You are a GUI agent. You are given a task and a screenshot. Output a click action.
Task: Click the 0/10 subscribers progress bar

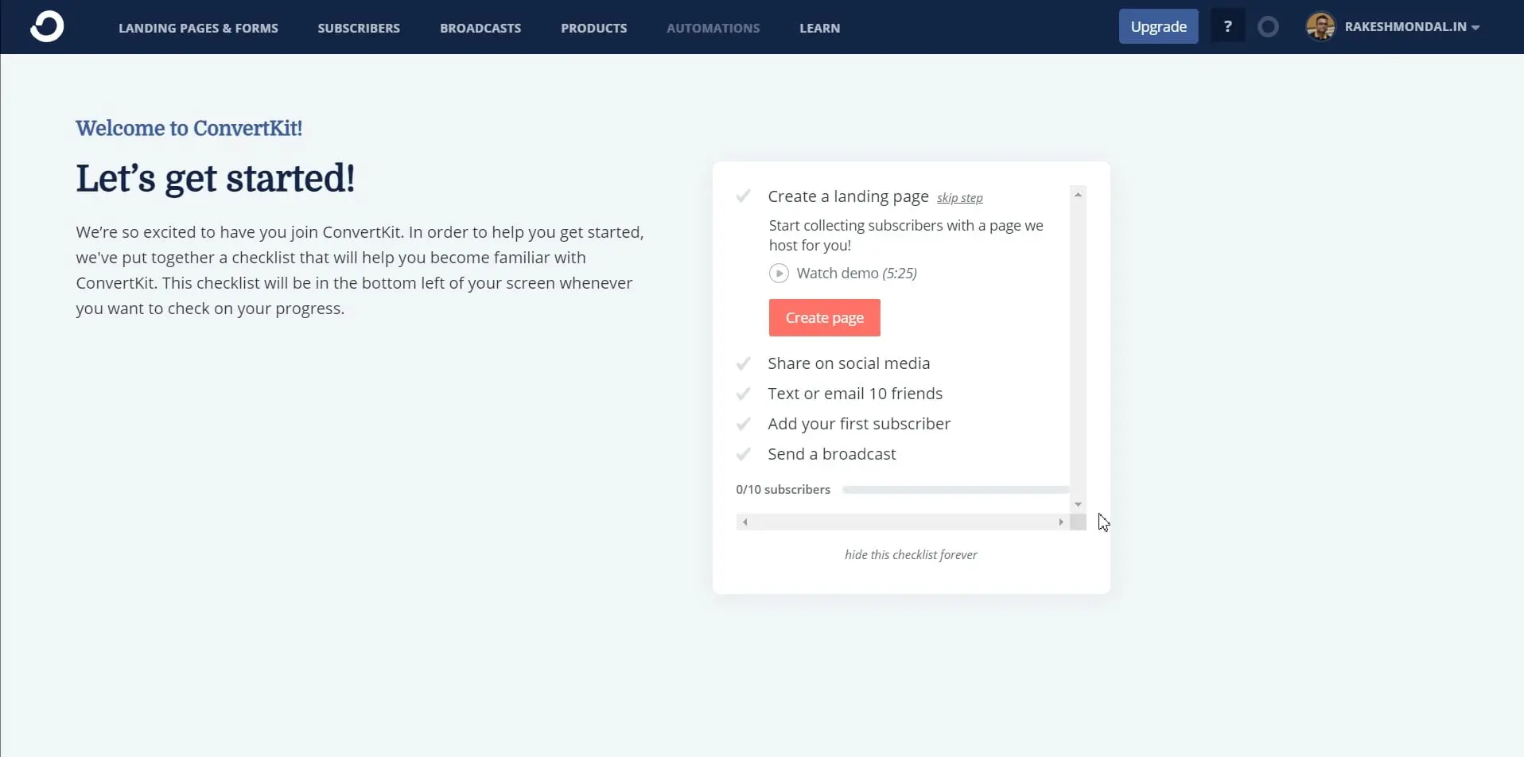[x=955, y=490]
